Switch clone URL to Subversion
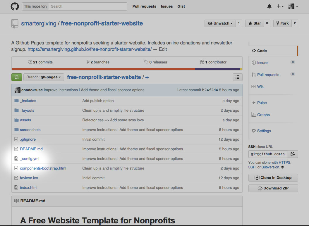Viewport: 309px width, 226px height. (270, 167)
